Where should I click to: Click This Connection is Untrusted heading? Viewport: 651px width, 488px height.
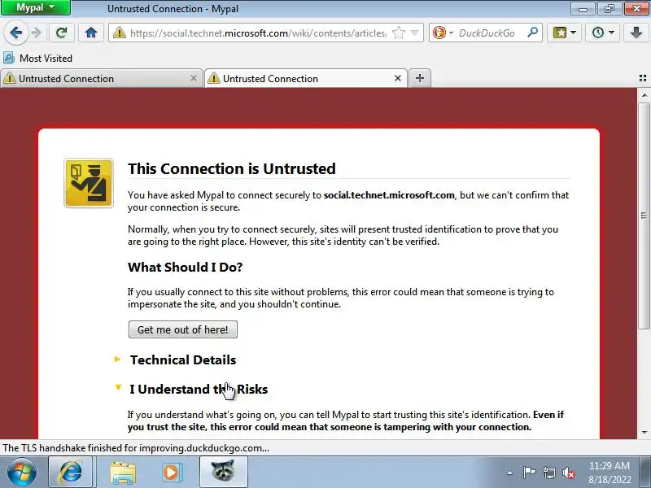(x=232, y=168)
